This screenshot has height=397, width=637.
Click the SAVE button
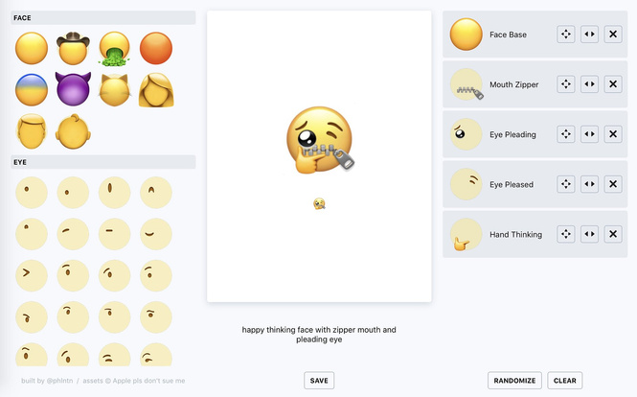[x=319, y=381]
